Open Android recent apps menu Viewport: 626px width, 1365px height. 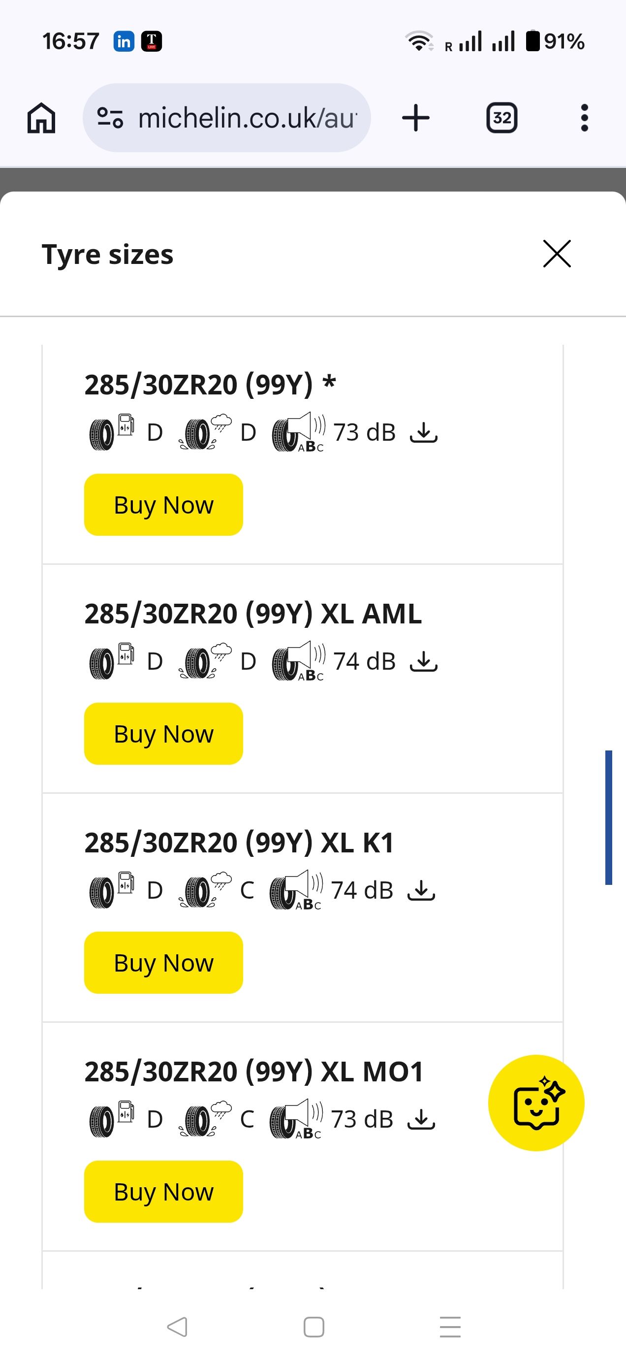coord(450,1327)
